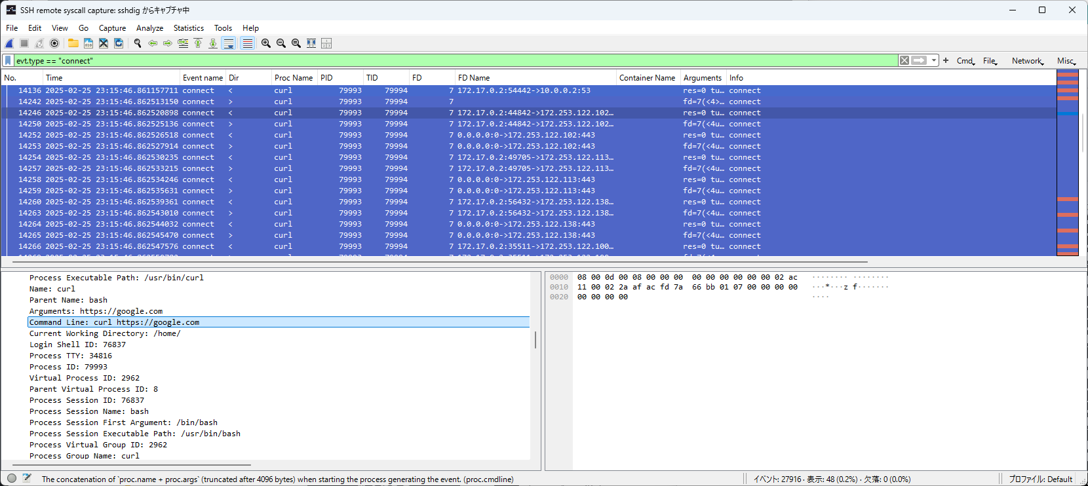This screenshot has width=1088, height=486.
Task: Click the display filter bookmark icon
Action: coord(8,60)
